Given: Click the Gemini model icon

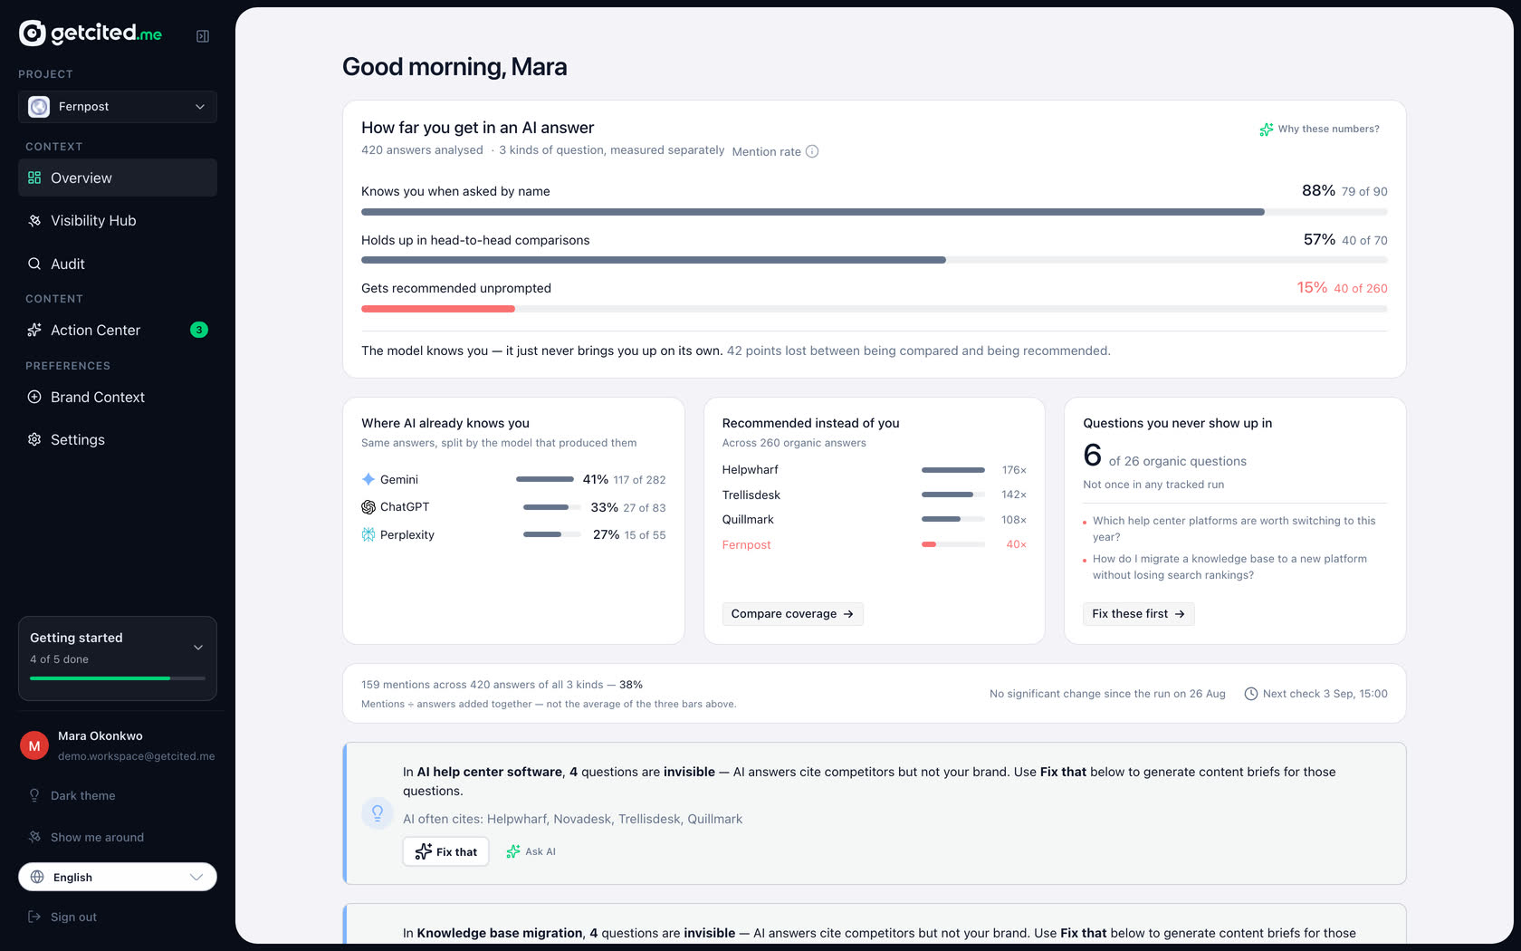Looking at the screenshot, I should (368, 479).
